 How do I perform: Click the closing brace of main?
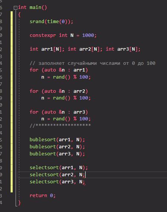19,203
